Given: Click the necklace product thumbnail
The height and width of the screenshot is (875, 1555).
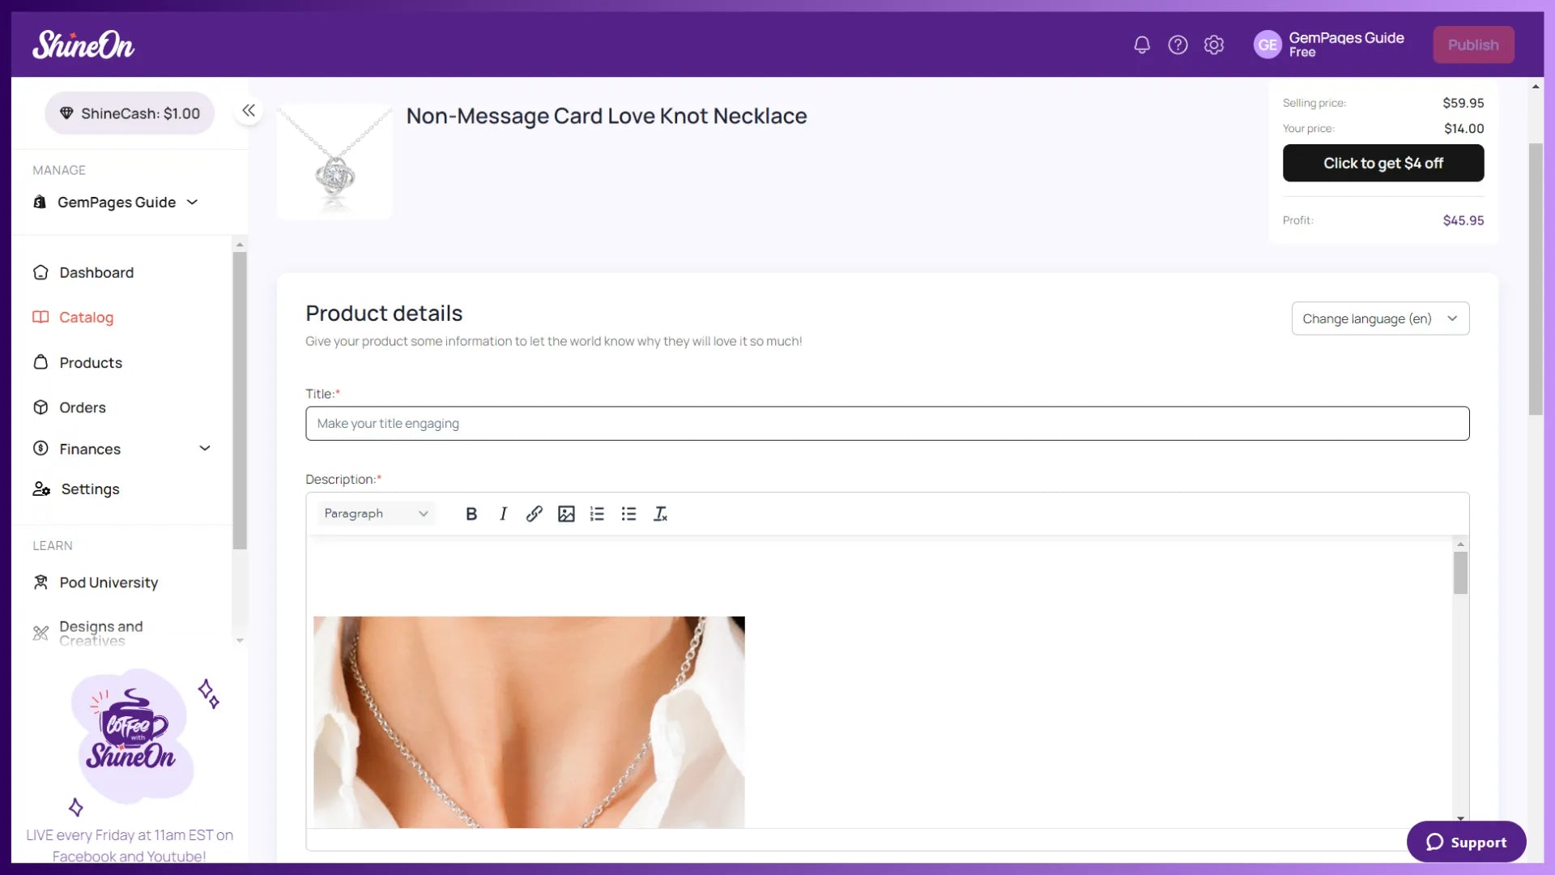Looking at the screenshot, I should pyautogui.click(x=333, y=160).
